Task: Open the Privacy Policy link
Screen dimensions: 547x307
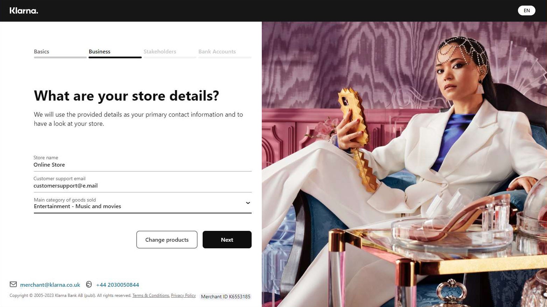Action: pos(183,295)
